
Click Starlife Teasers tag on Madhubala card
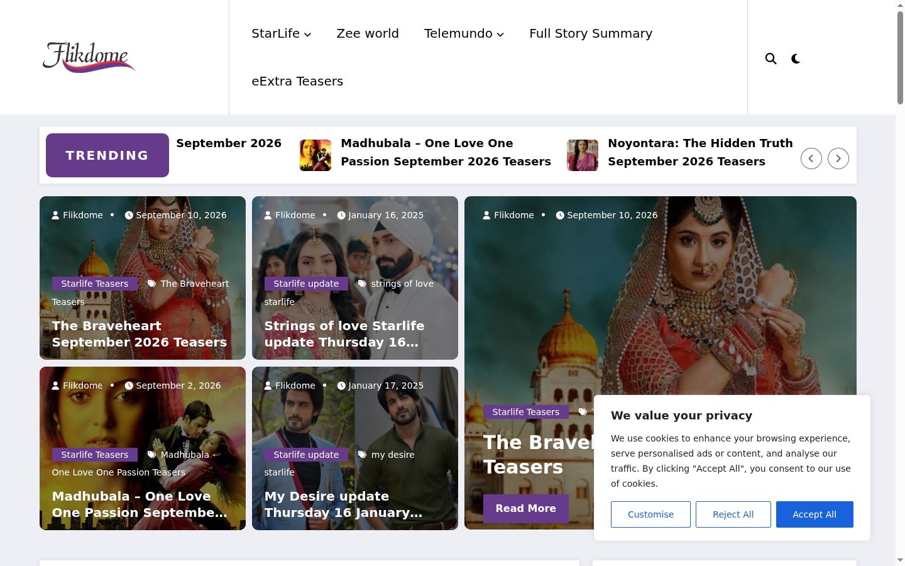95,455
